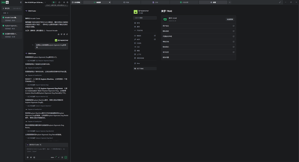The width and height of the screenshot is (299, 162).
Task: Click the green send arrow button
Action: (66, 157)
